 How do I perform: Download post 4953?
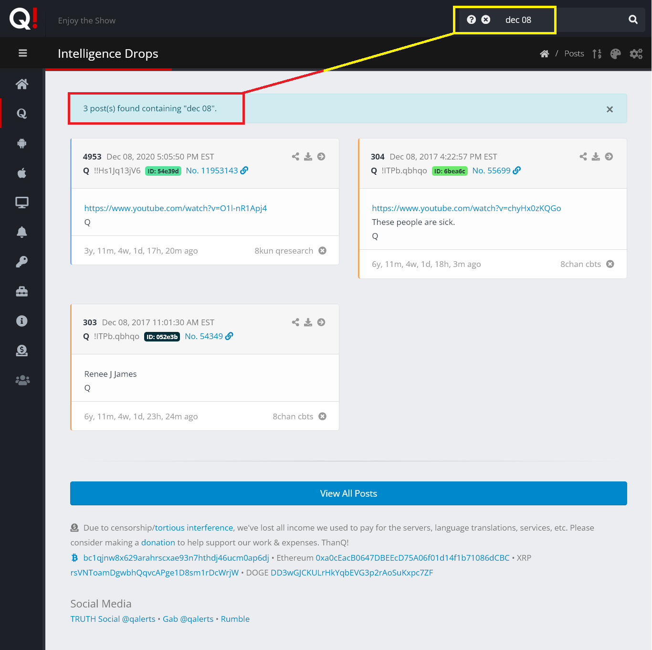(308, 157)
